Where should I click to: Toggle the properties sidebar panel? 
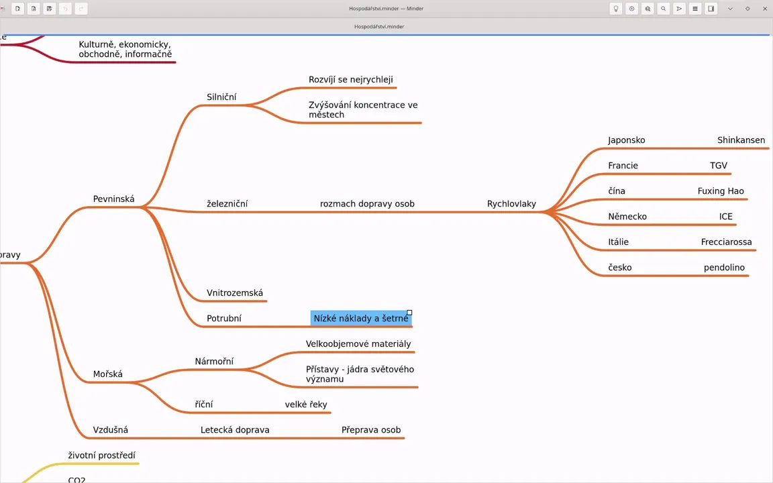711,8
